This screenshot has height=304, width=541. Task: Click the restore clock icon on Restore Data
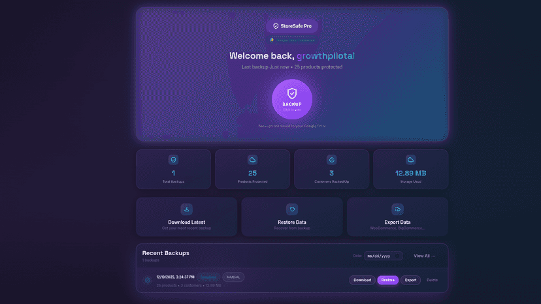tap(292, 209)
